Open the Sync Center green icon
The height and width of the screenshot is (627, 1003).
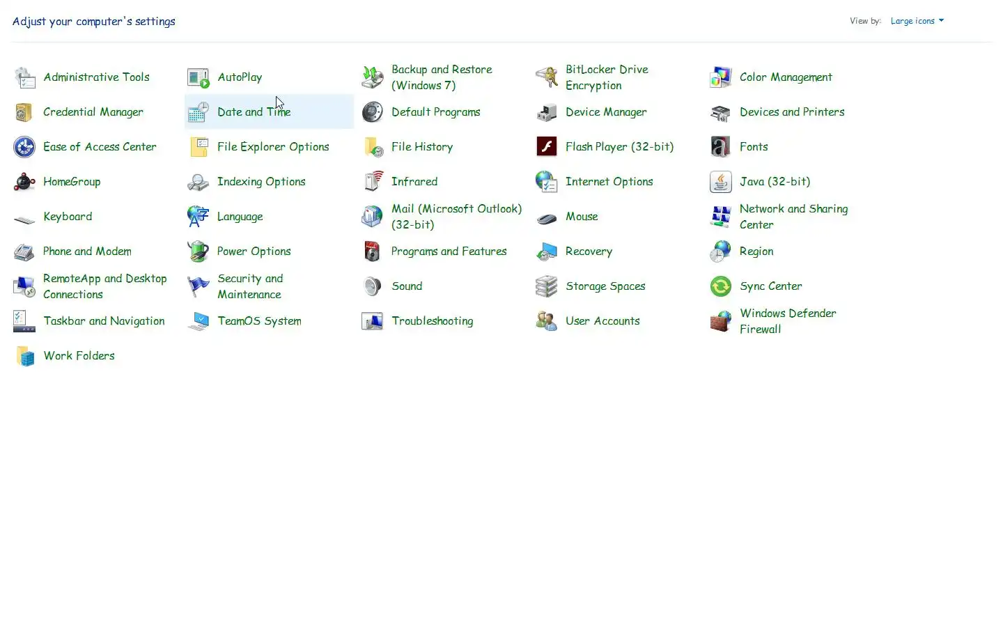[721, 286]
